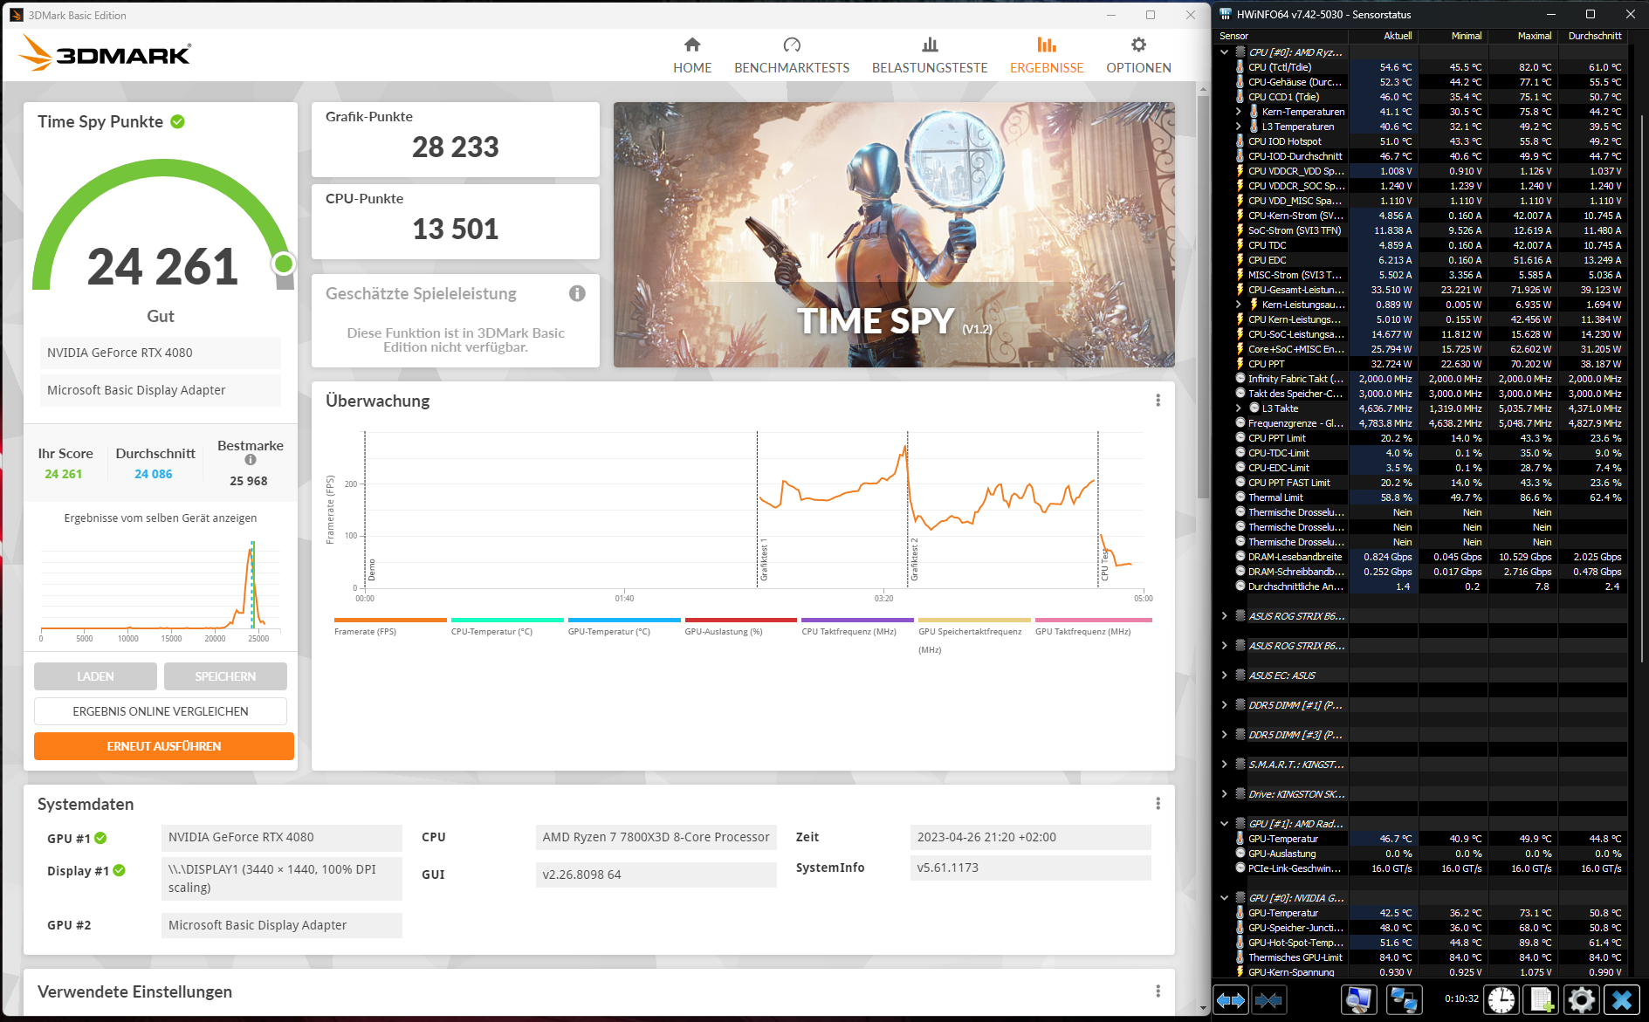Viewport: 1649px width, 1022px height.
Task: Click the lightning icon of the CPU PPT row
Action: [x=1240, y=364]
